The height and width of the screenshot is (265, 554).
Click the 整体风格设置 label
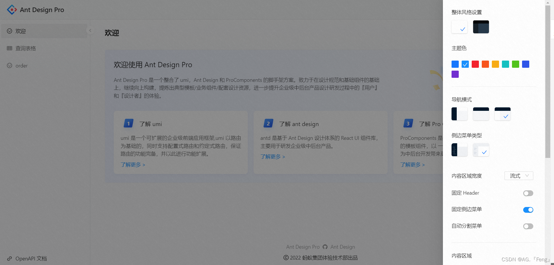(467, 12)
